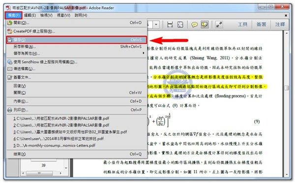Viewport: 295px width, 183px height.
Task: Open the 工具 tools pane
Action: click(242, 25)
